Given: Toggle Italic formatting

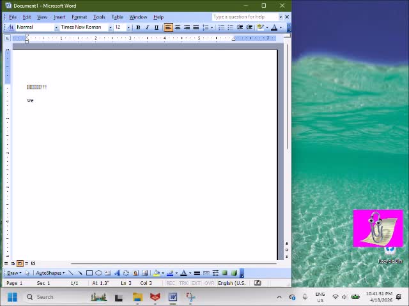Looking at the screenshot, I should coord(147,27).
